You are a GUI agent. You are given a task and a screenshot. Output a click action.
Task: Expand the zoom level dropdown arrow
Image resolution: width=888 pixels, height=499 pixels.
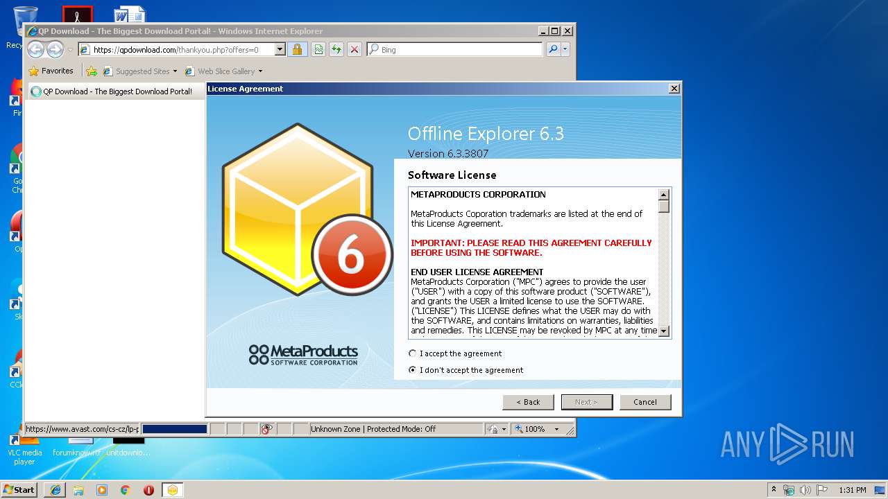[556, 429]
